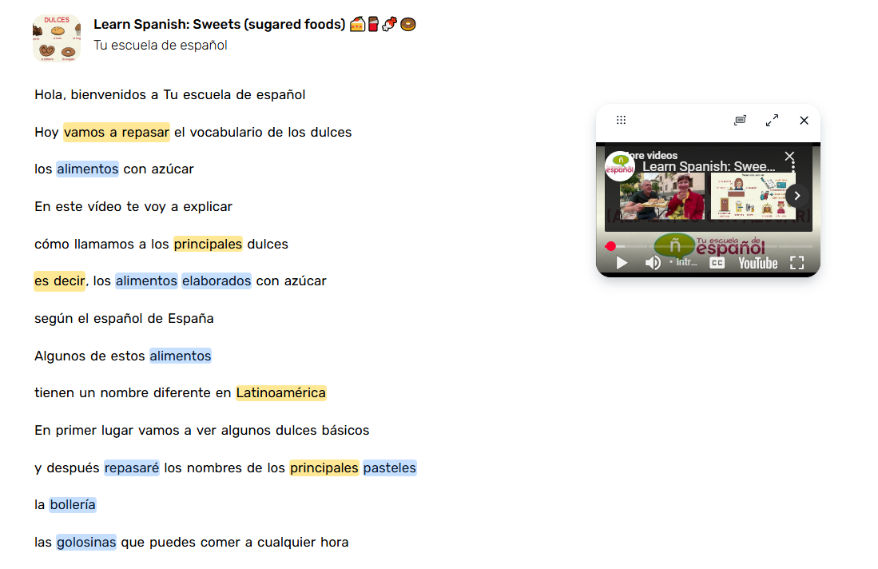Click the blue word pasteles
The width and height of the screenshot is (878, 569).
(x=390, y=468)
